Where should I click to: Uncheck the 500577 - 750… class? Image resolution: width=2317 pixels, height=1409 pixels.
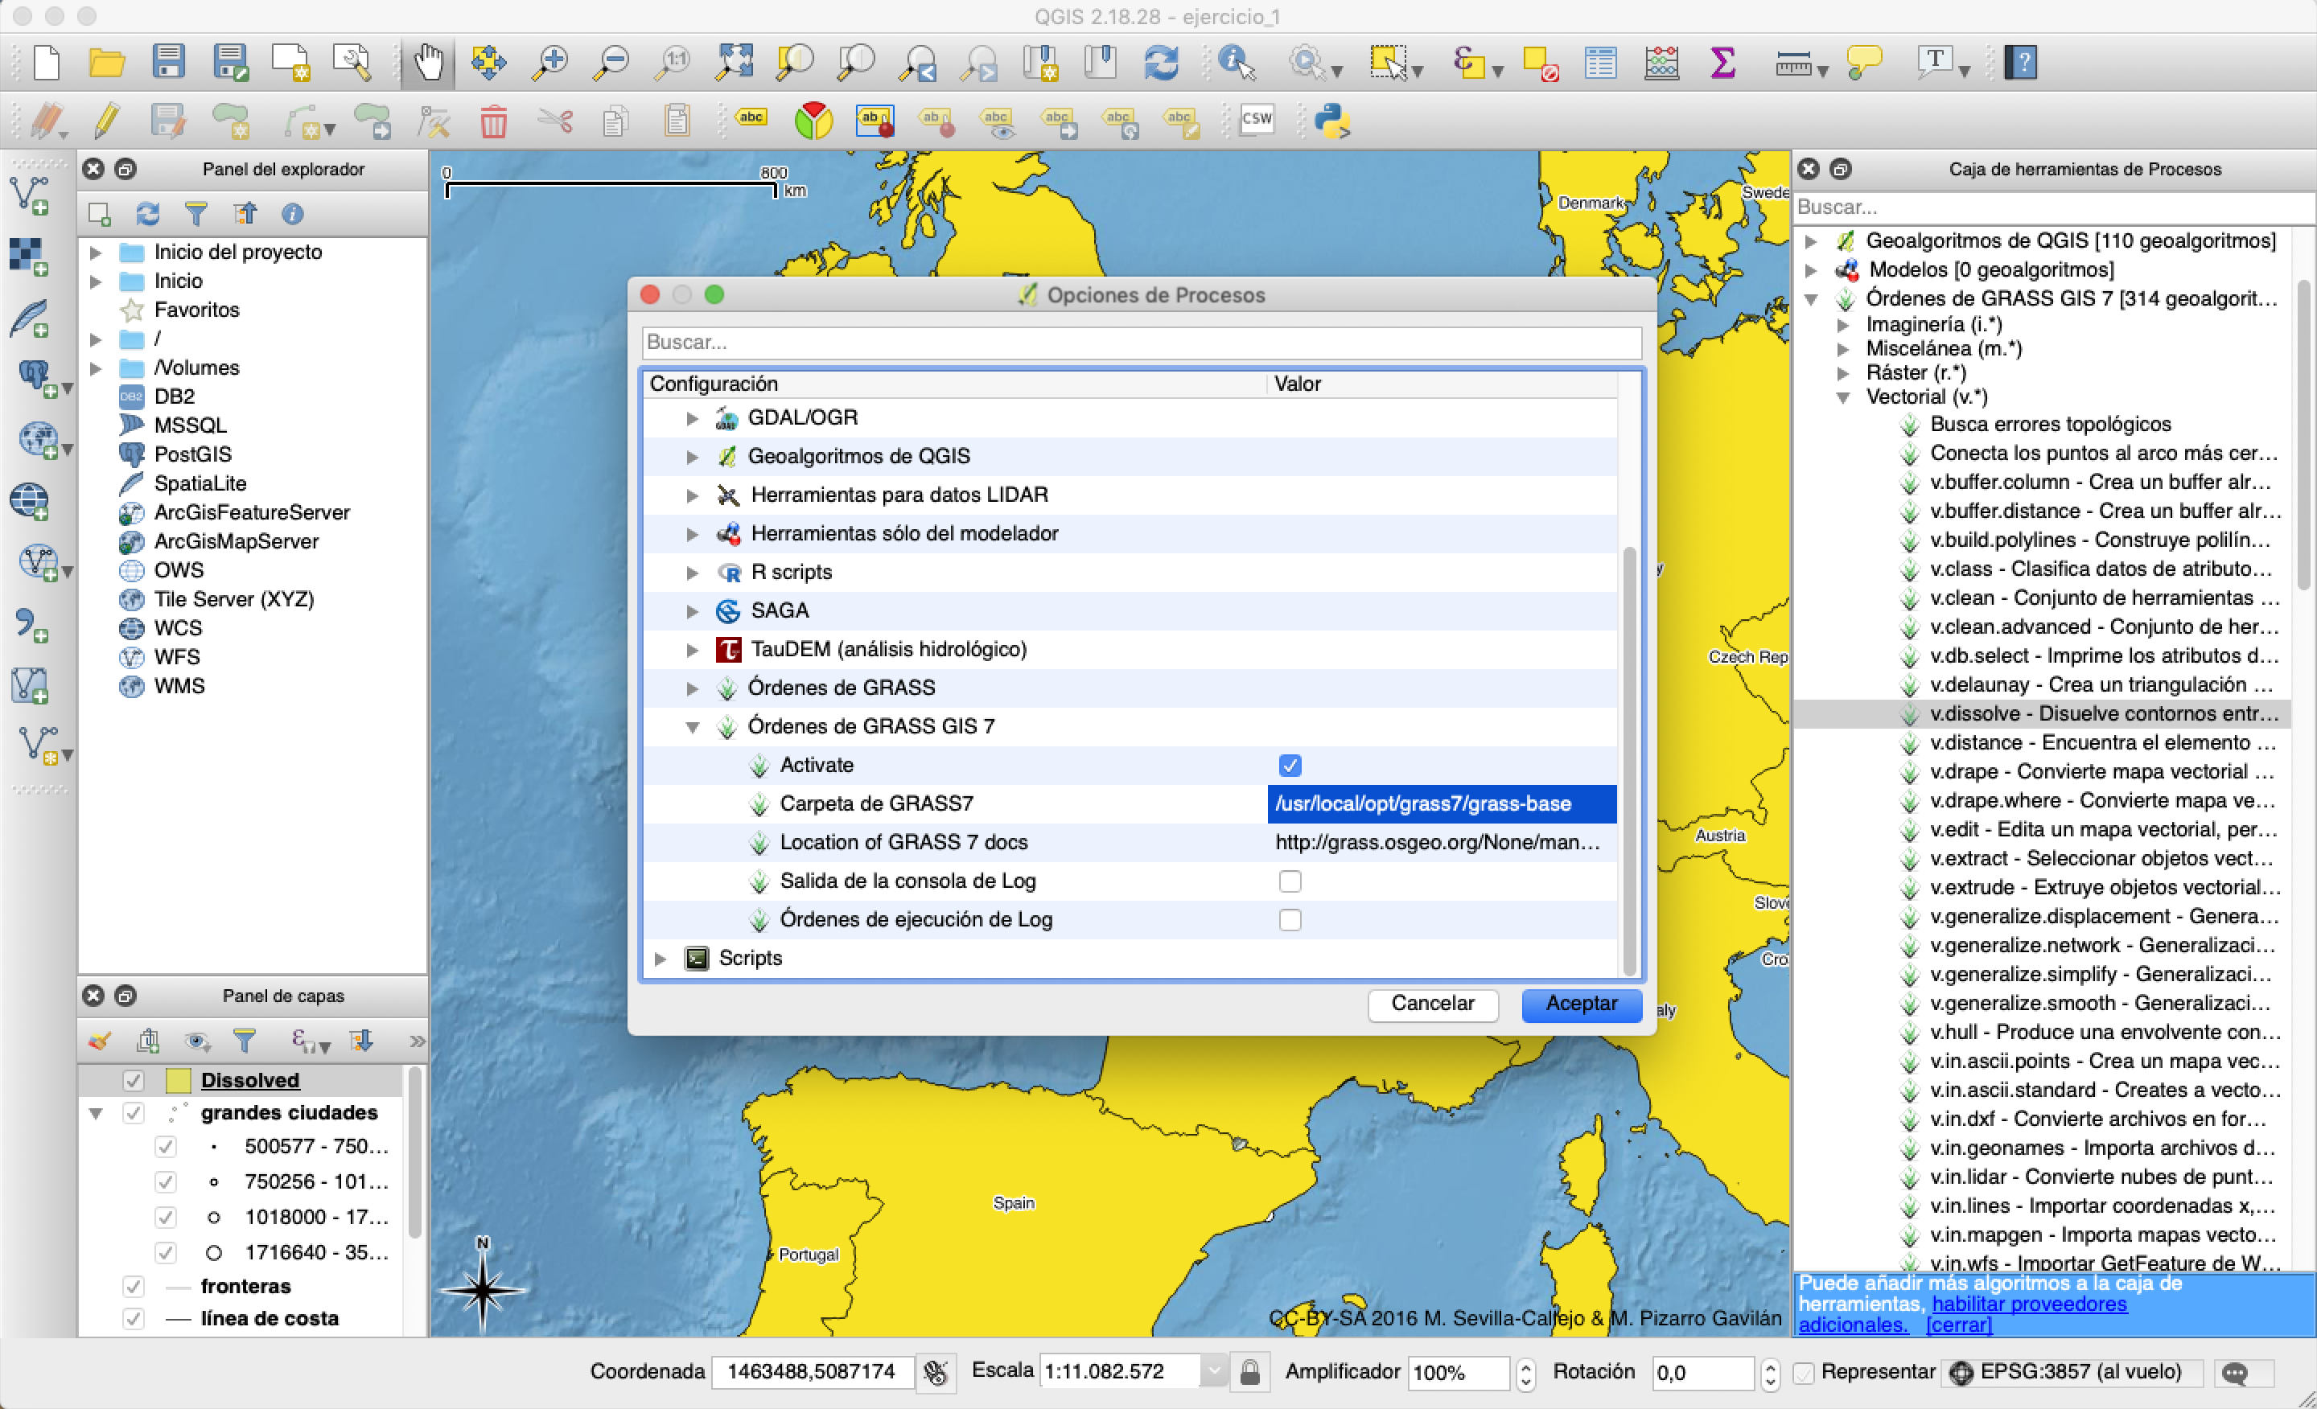[166, 1147]
